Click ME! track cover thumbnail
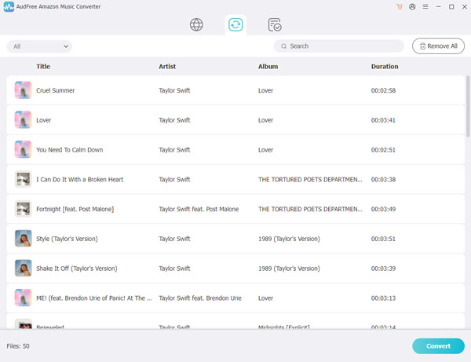This screenshot has width=471, height=362. click(x=23, y=298)
